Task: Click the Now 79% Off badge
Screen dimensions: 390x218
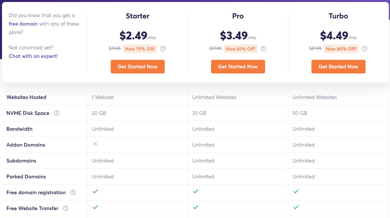Action: click(x=140, y=49)
